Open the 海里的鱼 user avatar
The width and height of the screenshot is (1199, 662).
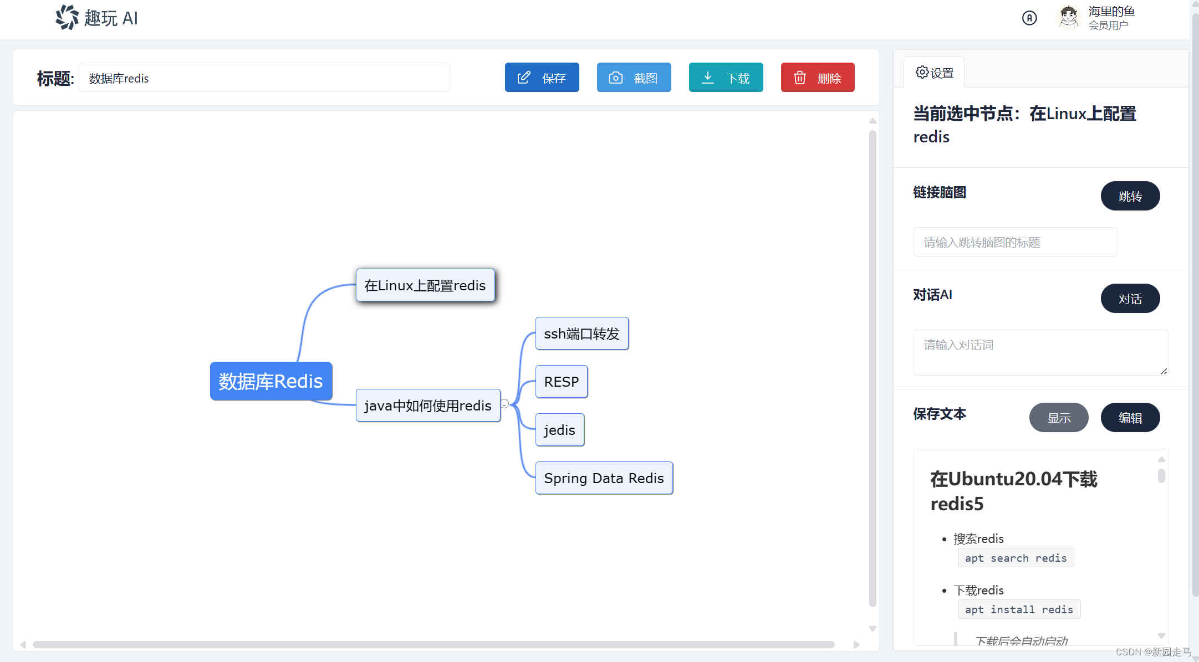coord(1068,17)
